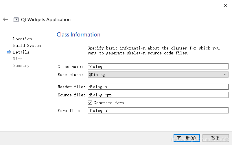Click the 取消 cancel button
The height and width of the screenshot is (145, 232).
pos(216,138)
